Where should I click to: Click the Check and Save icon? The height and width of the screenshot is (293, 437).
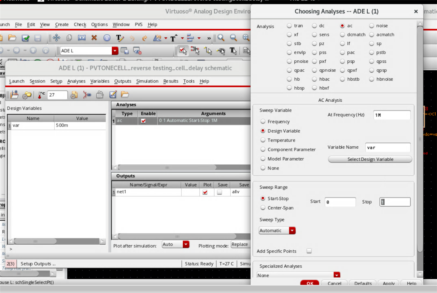(25, 38)
